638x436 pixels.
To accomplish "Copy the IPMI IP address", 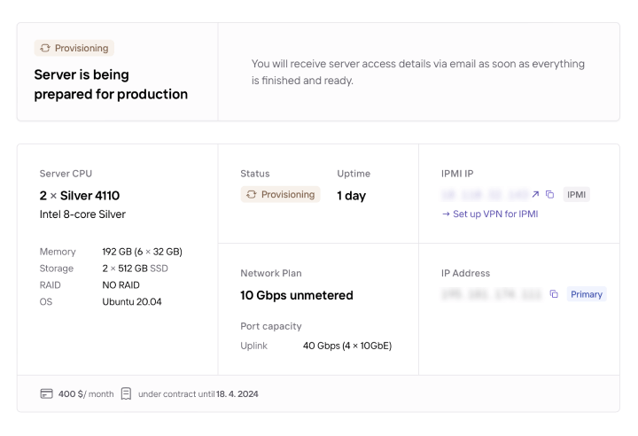I will pos(549,195).
